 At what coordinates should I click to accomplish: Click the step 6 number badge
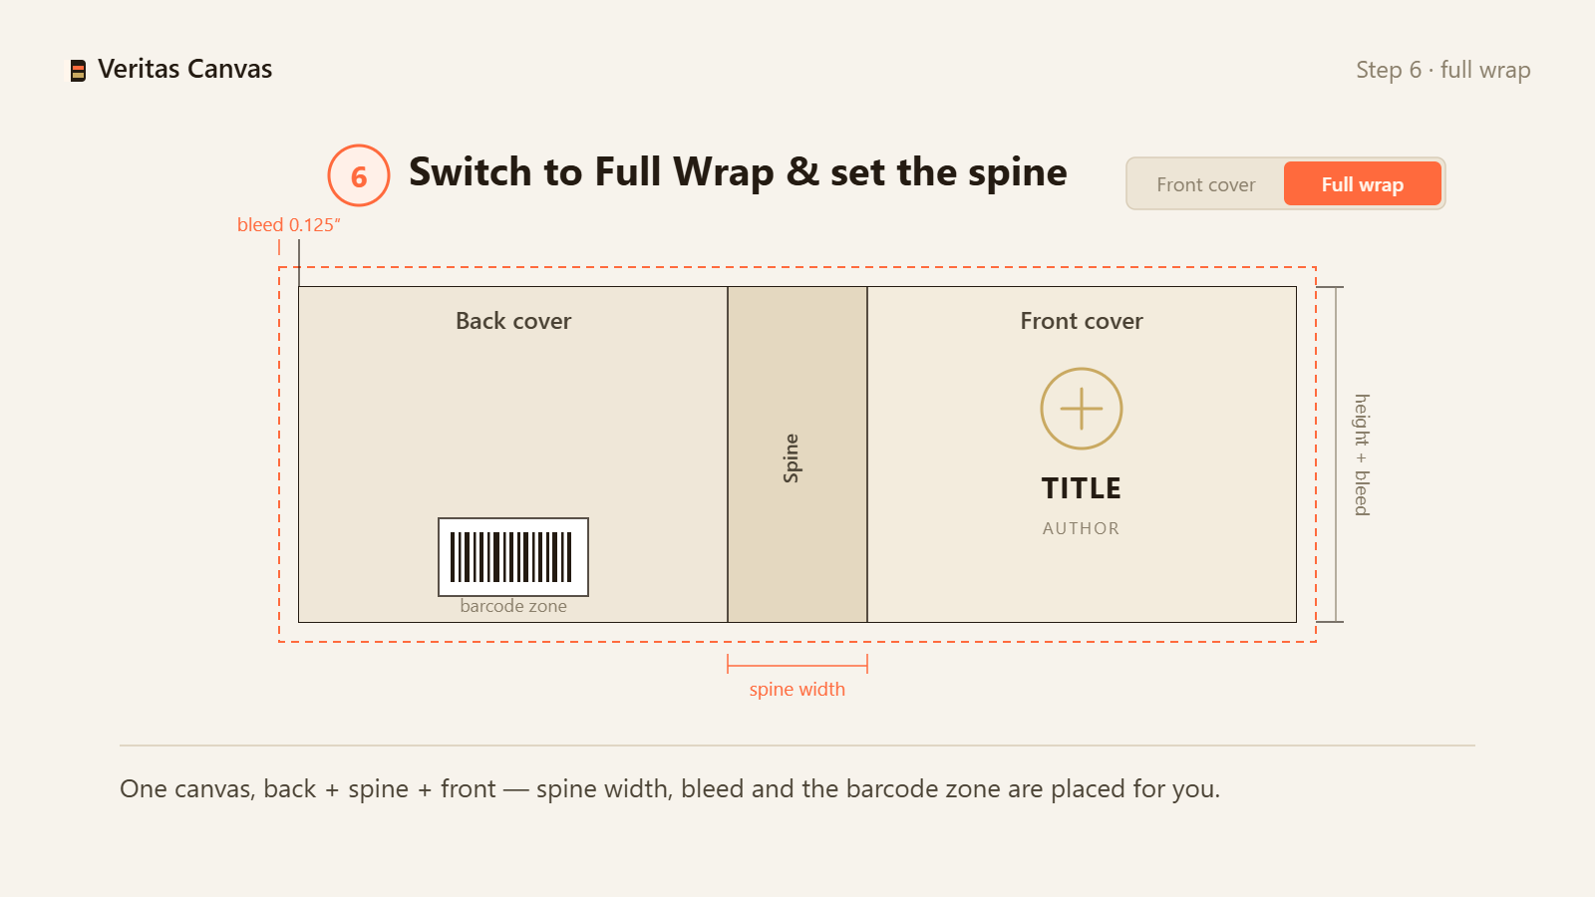(359, 175)
